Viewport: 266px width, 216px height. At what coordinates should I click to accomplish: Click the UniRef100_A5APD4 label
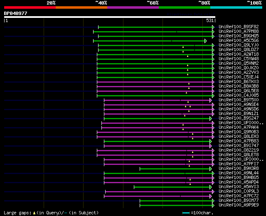pos(239,182)
